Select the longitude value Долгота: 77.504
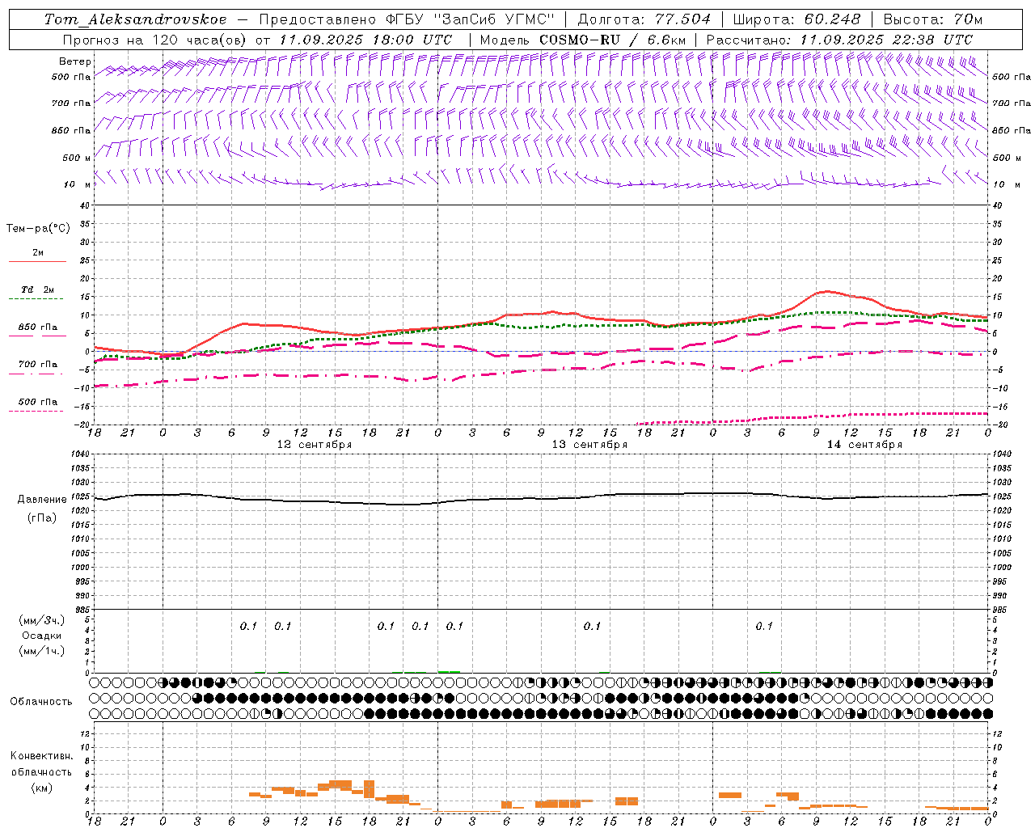 point(644,19)
